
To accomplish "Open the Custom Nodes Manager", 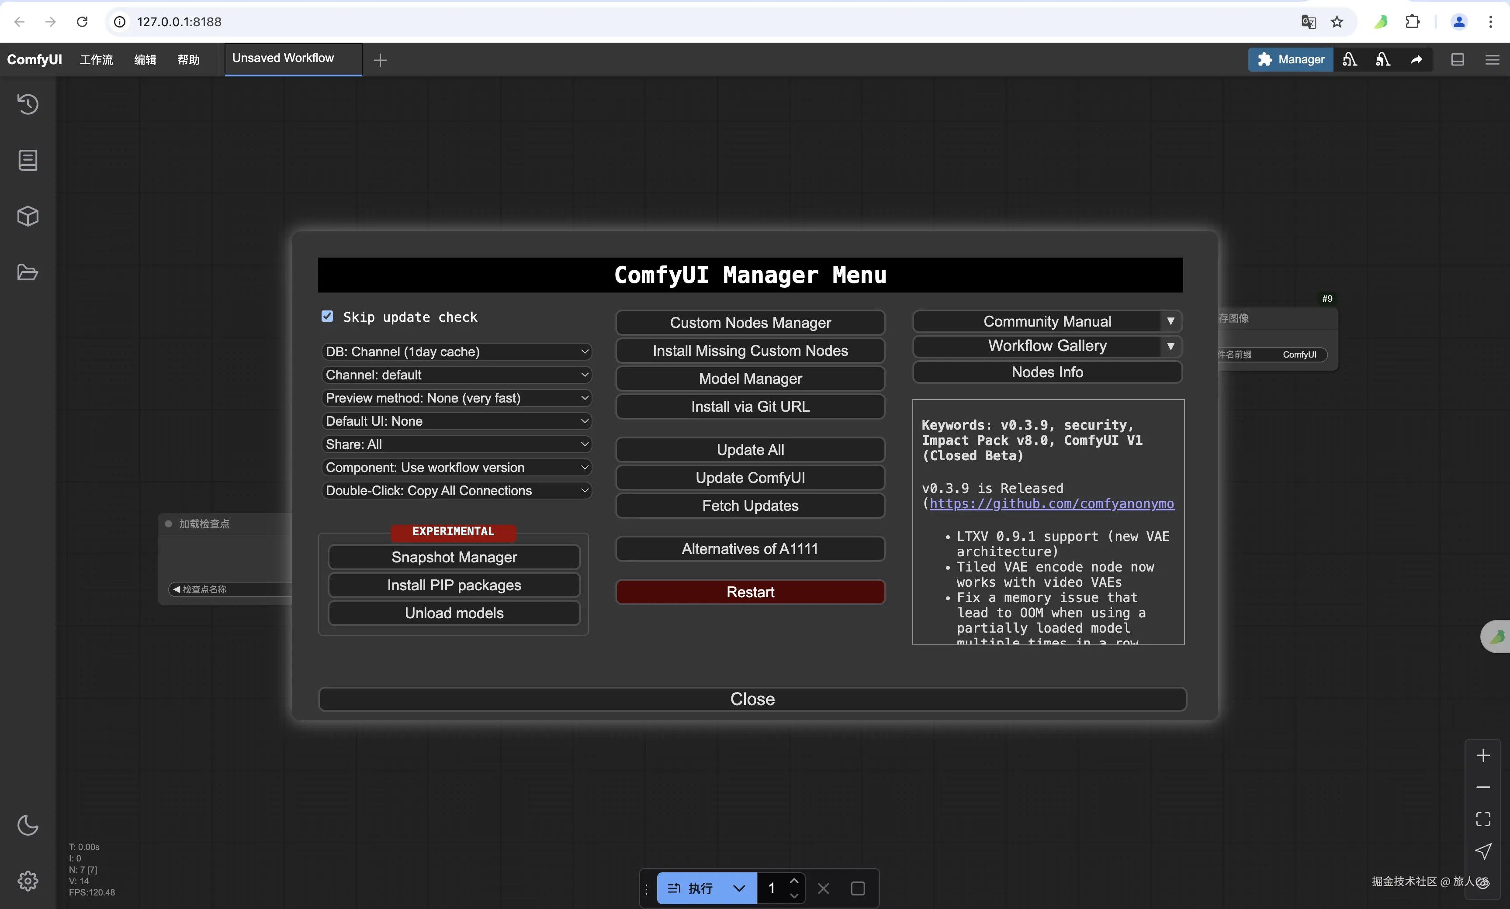I will (x=750, y=323).
